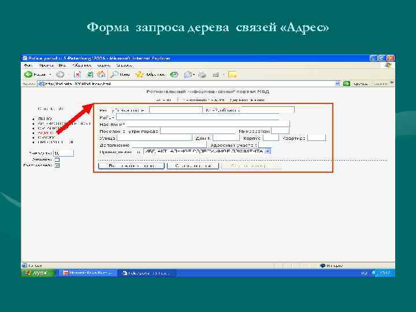Click into the Район input field
416x312 pixels.
[x=198, y=117]
